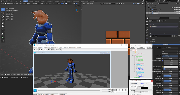This screenshot has height=95, width=180.
Task: Open the Camera(C) menu in M3GViewer
Action: coord(47,47)
